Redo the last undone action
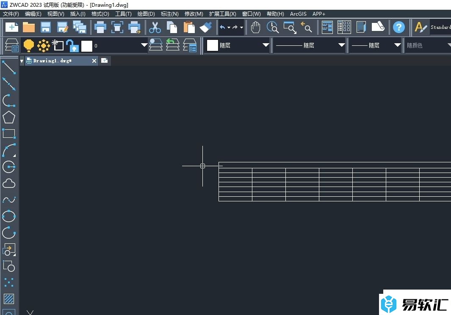 (x=235, y=28)
